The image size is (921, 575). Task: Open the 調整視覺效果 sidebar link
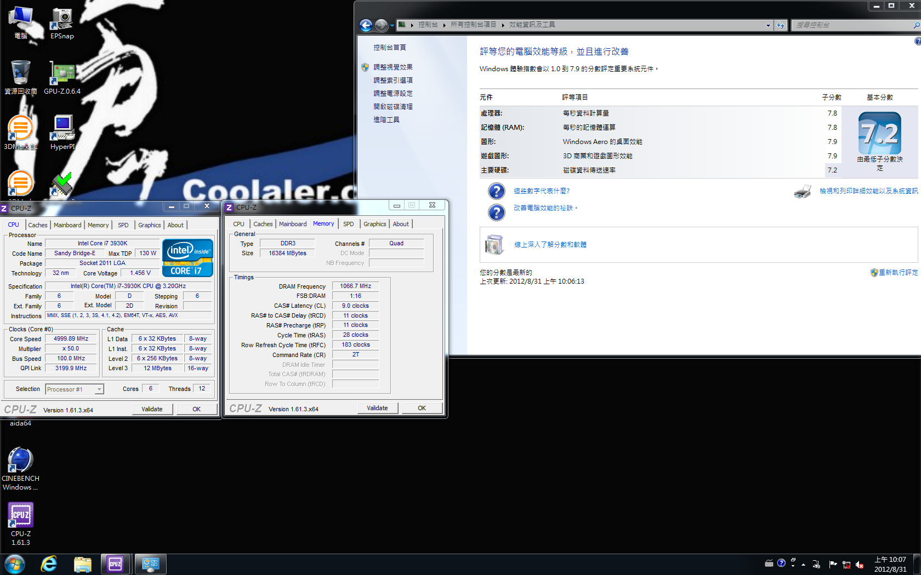(x=393, y=67)
